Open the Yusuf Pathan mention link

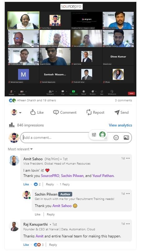103,176
